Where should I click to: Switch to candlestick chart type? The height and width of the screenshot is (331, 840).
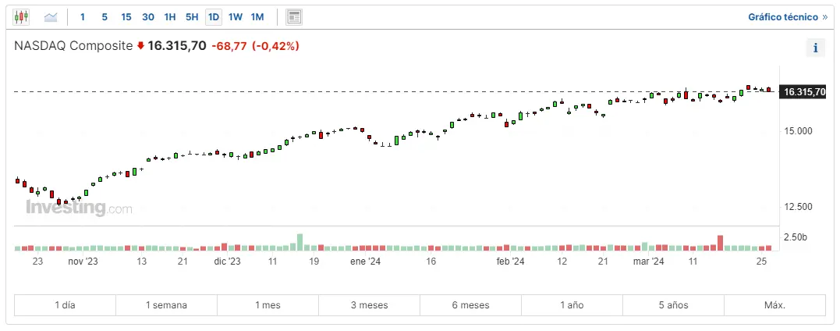(21, 16)
